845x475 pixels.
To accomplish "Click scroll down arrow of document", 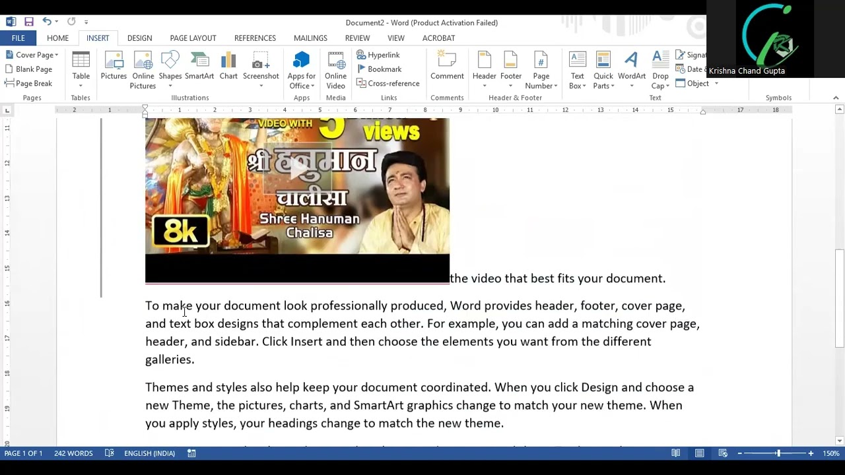I will (839, 441).
